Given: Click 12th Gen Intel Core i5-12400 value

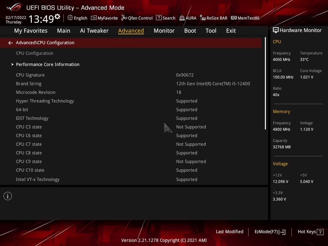Looking at the screenshot, I should pyautogui.click(x=213, y=84).
